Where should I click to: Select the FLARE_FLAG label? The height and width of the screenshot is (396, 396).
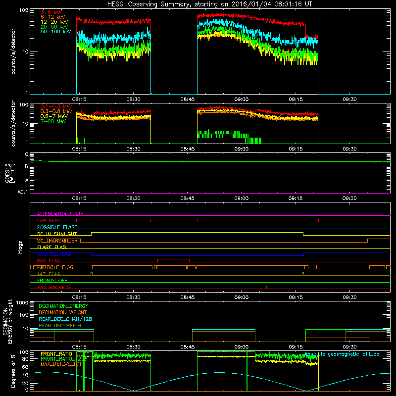click(x=51, y=247)
